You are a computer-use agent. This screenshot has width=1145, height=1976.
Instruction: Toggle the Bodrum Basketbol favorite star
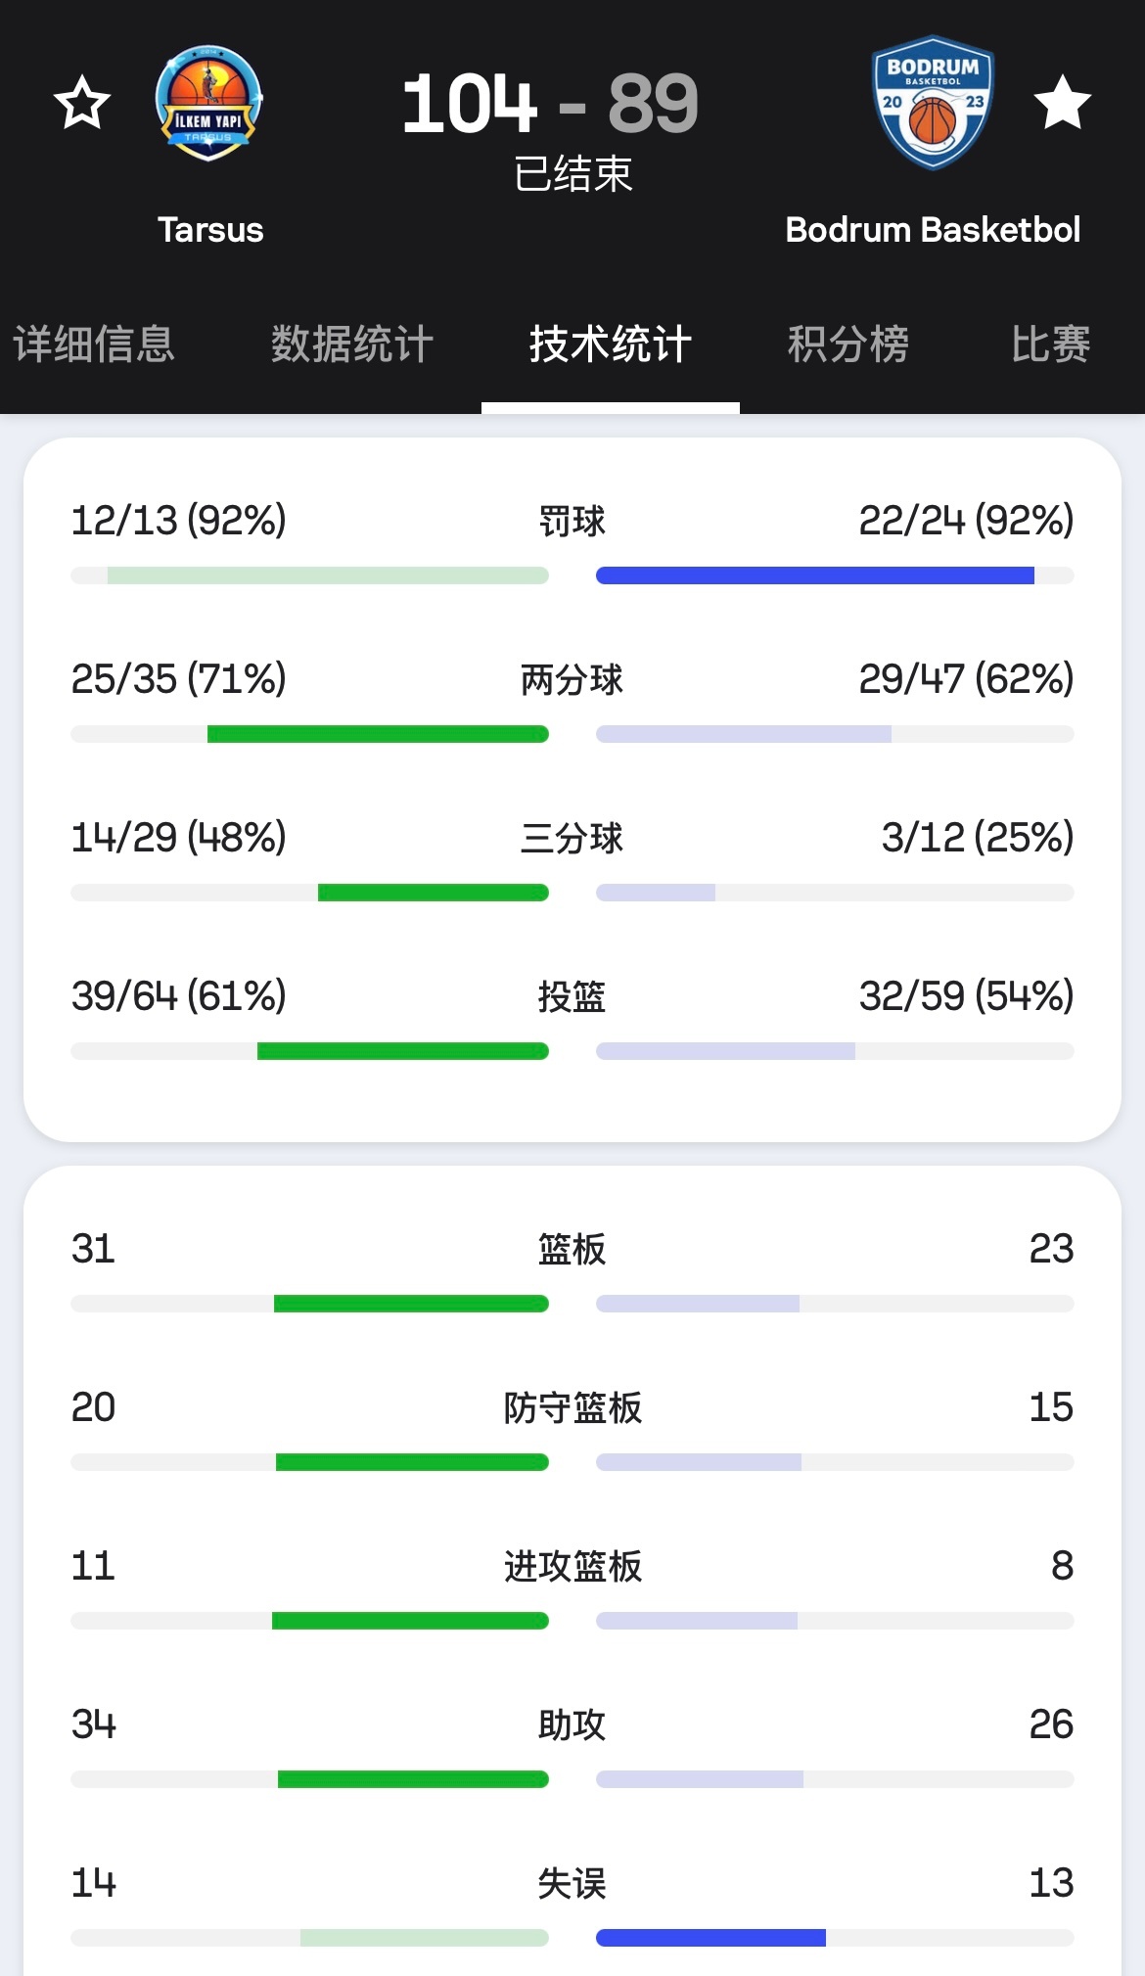point(1062,103)
